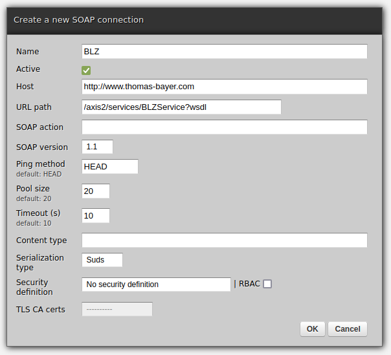Open the Security definition dropdown

(156, 285)
